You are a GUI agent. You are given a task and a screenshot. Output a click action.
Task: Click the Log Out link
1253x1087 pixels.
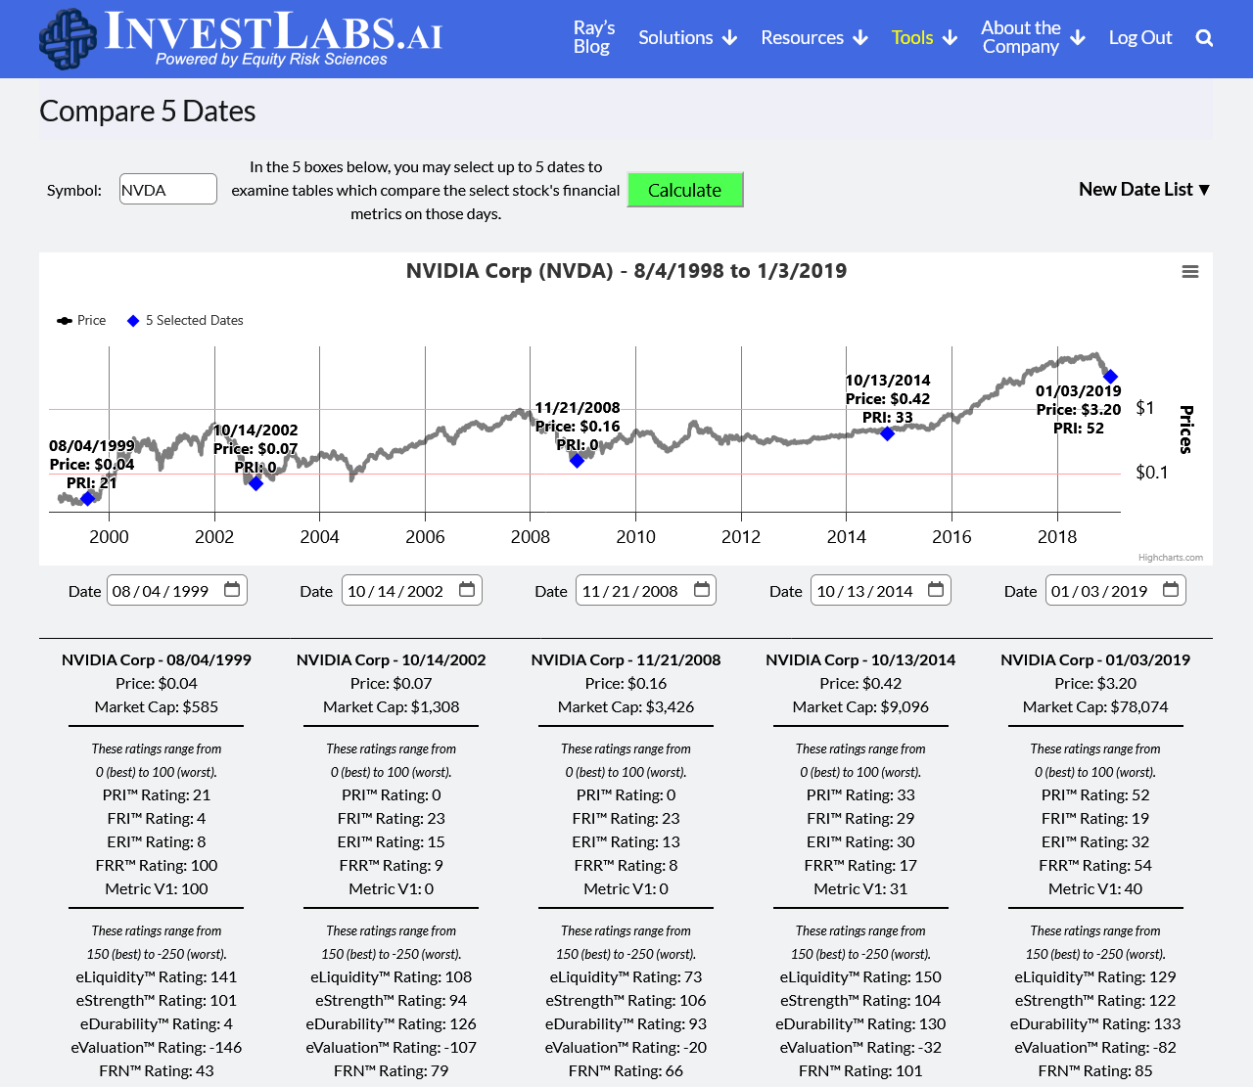coord(1139,38)
